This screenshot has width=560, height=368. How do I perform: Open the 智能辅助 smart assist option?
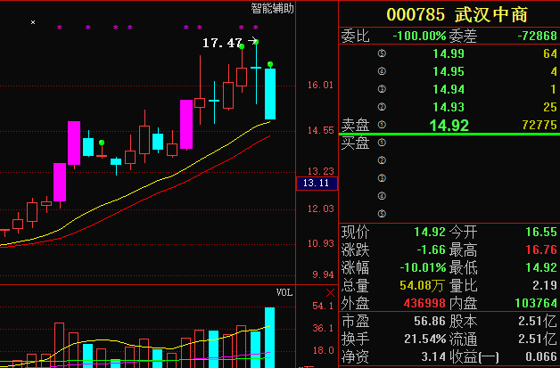click(272, 8)
